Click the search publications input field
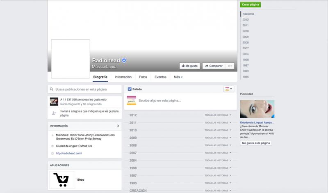Viewport: 328px width, 193px height. pos(85,89)
